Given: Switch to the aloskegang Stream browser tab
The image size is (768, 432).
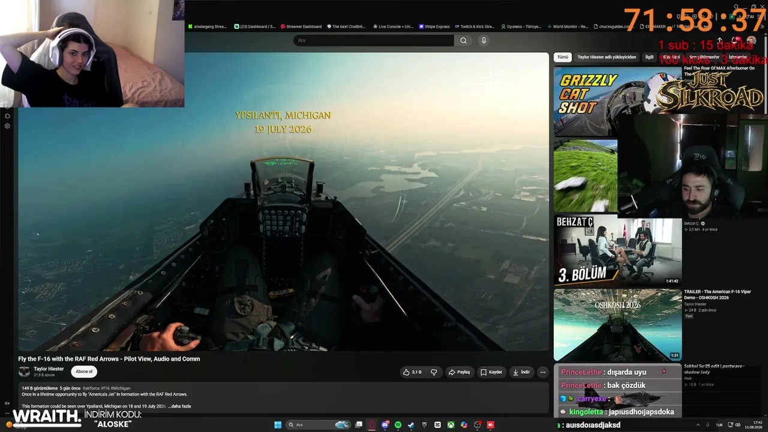Looking at the screenshot, I should point(208,26).
